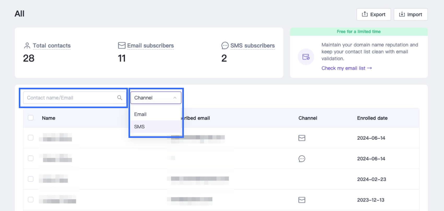This screenshot has height=211, width=444.
Task: Click the Channel dropdown chevron arrow
Action: pos(175,98)
